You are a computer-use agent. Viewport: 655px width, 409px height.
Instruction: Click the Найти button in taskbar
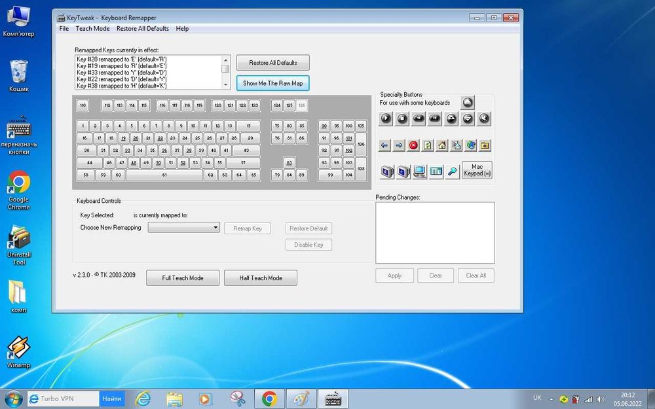(x=111, y=399)
